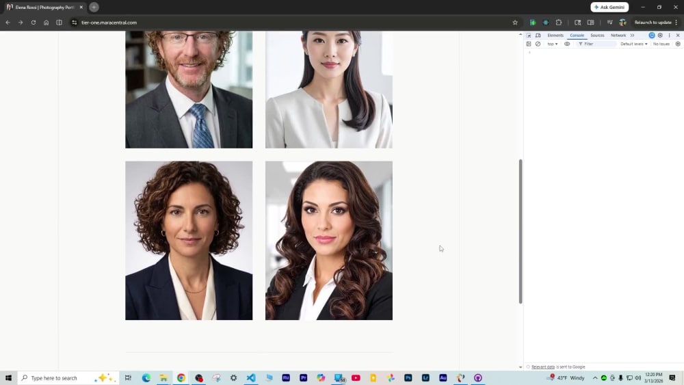Click the scrollbar up arrow
This screenshot has width=684, height=385.
point(521,34)
